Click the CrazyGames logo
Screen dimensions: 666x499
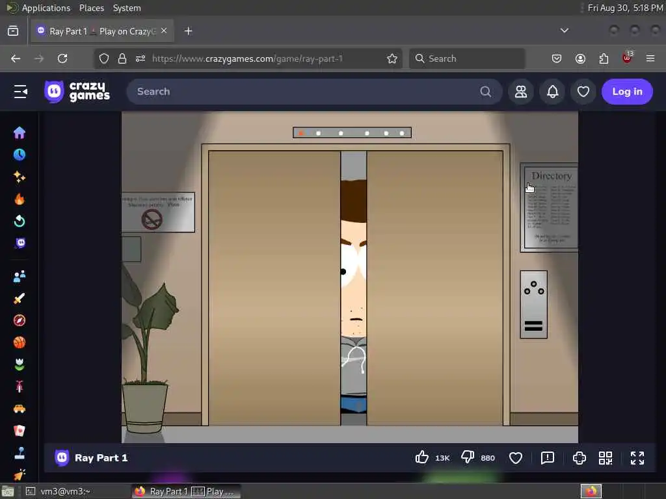click(77, 92)
